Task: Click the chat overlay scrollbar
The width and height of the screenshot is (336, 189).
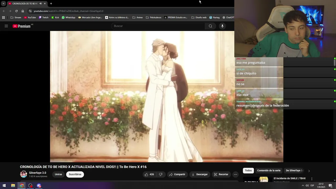Action: click(x=335, y=63)
